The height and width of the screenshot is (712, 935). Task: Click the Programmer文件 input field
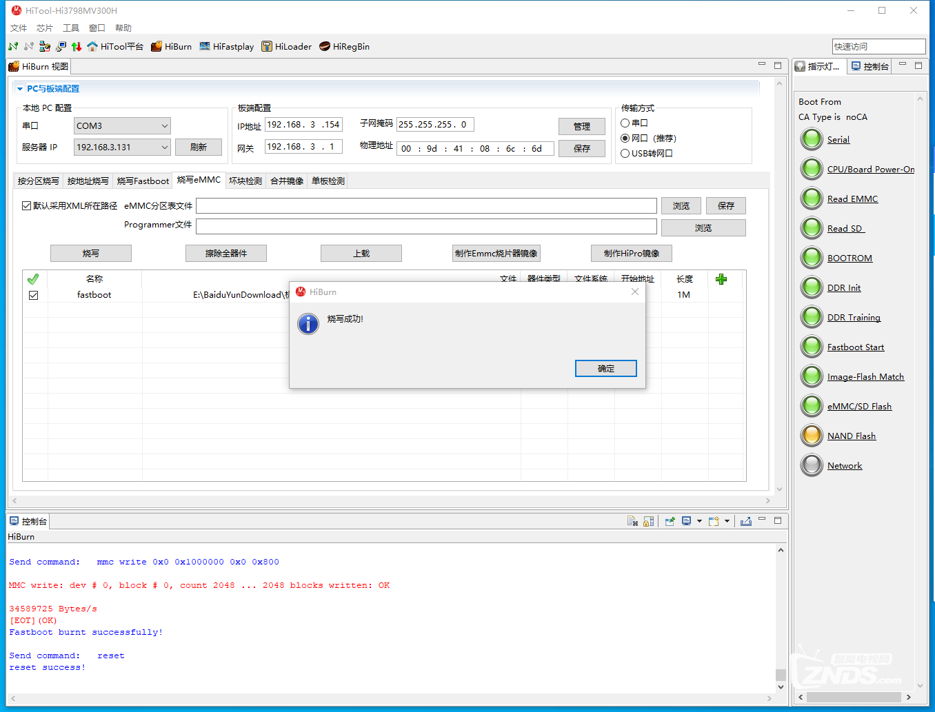tap(426, 226)
